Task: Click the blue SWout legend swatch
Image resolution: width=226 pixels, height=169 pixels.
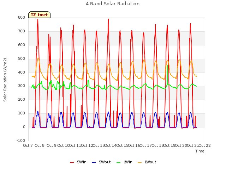Action: point(94,163)
